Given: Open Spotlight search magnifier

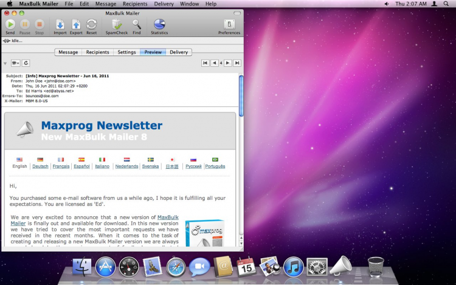Looking at the screenshot, I should point(446,4).
